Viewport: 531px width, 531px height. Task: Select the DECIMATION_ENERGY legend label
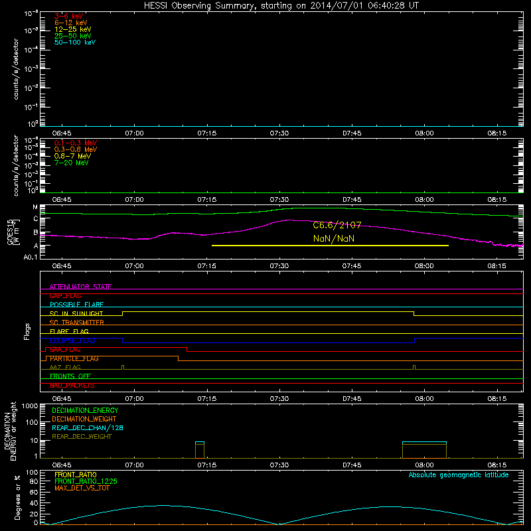(85, 410)
